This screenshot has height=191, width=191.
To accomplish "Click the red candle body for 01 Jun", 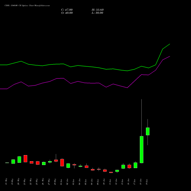I will (62, 163).
